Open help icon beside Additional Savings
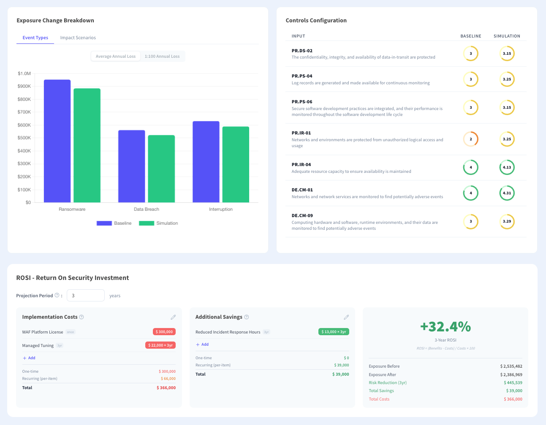Viewport: 546px width, 425px height. coord(247,317)
